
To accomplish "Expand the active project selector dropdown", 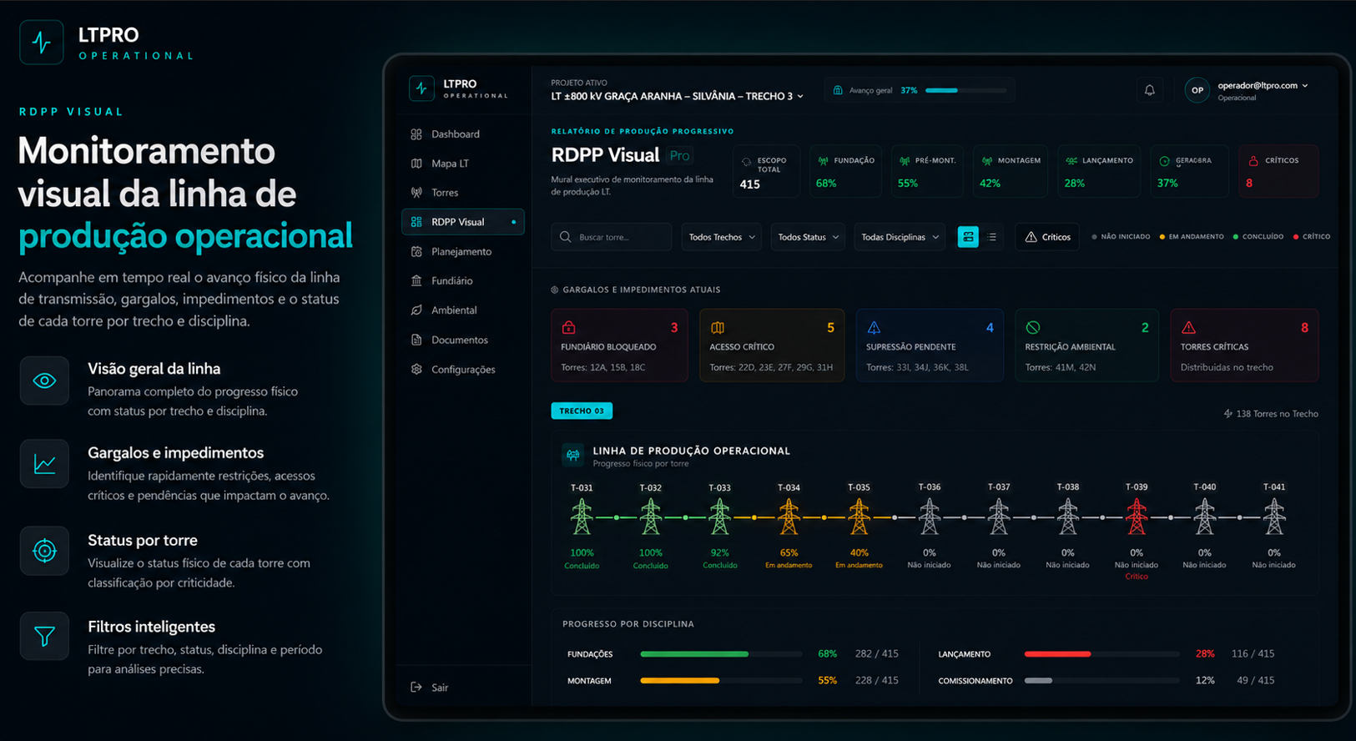I will [678, 96].
